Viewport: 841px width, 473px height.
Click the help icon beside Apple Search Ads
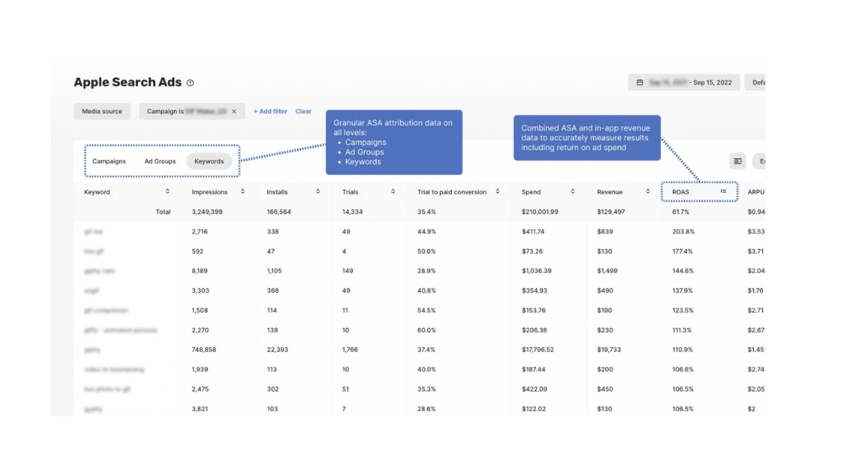coord(190,83)
